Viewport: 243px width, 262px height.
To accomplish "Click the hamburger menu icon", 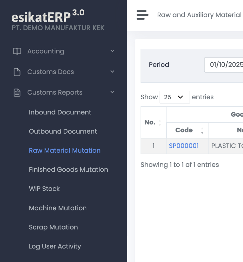I will pyautogui.click(x=143, y=15).
